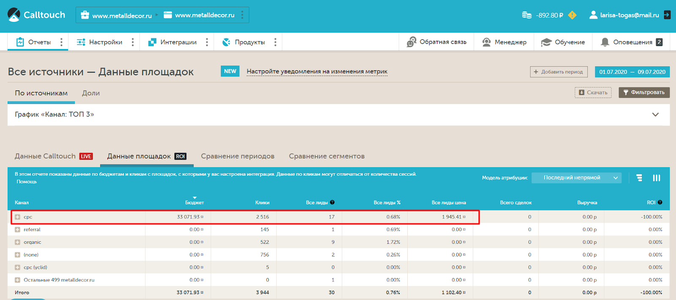Open Настройте уведомления на изменения метрик link

pyautogui.click(x=317, y=71)
